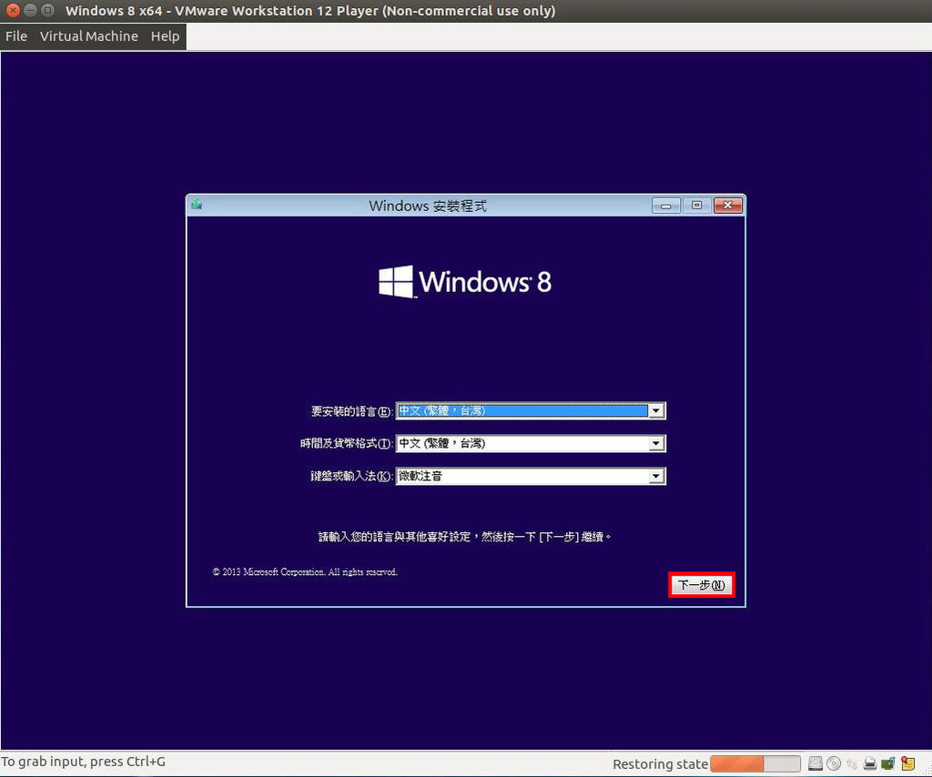Open the Virtual Machine menu
932x777 pixels.
pos(89,36)
